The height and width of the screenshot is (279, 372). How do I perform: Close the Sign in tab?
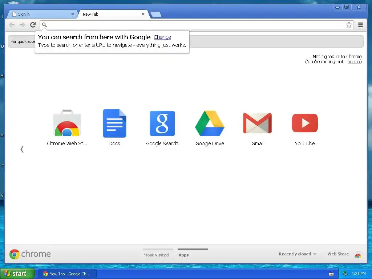tap(73, 14)
